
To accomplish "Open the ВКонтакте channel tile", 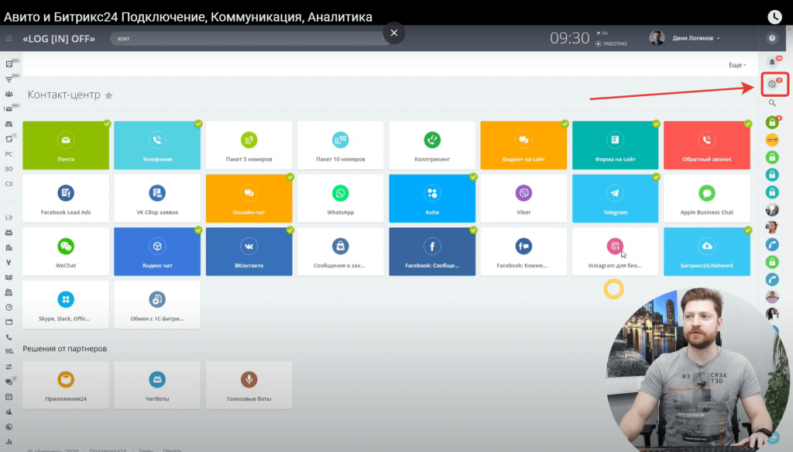I will pos(249,251).
